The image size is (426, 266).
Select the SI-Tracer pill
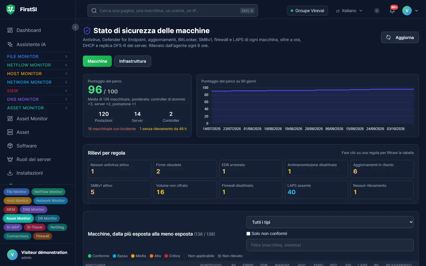pyautogui.click(x=35, y=227)
